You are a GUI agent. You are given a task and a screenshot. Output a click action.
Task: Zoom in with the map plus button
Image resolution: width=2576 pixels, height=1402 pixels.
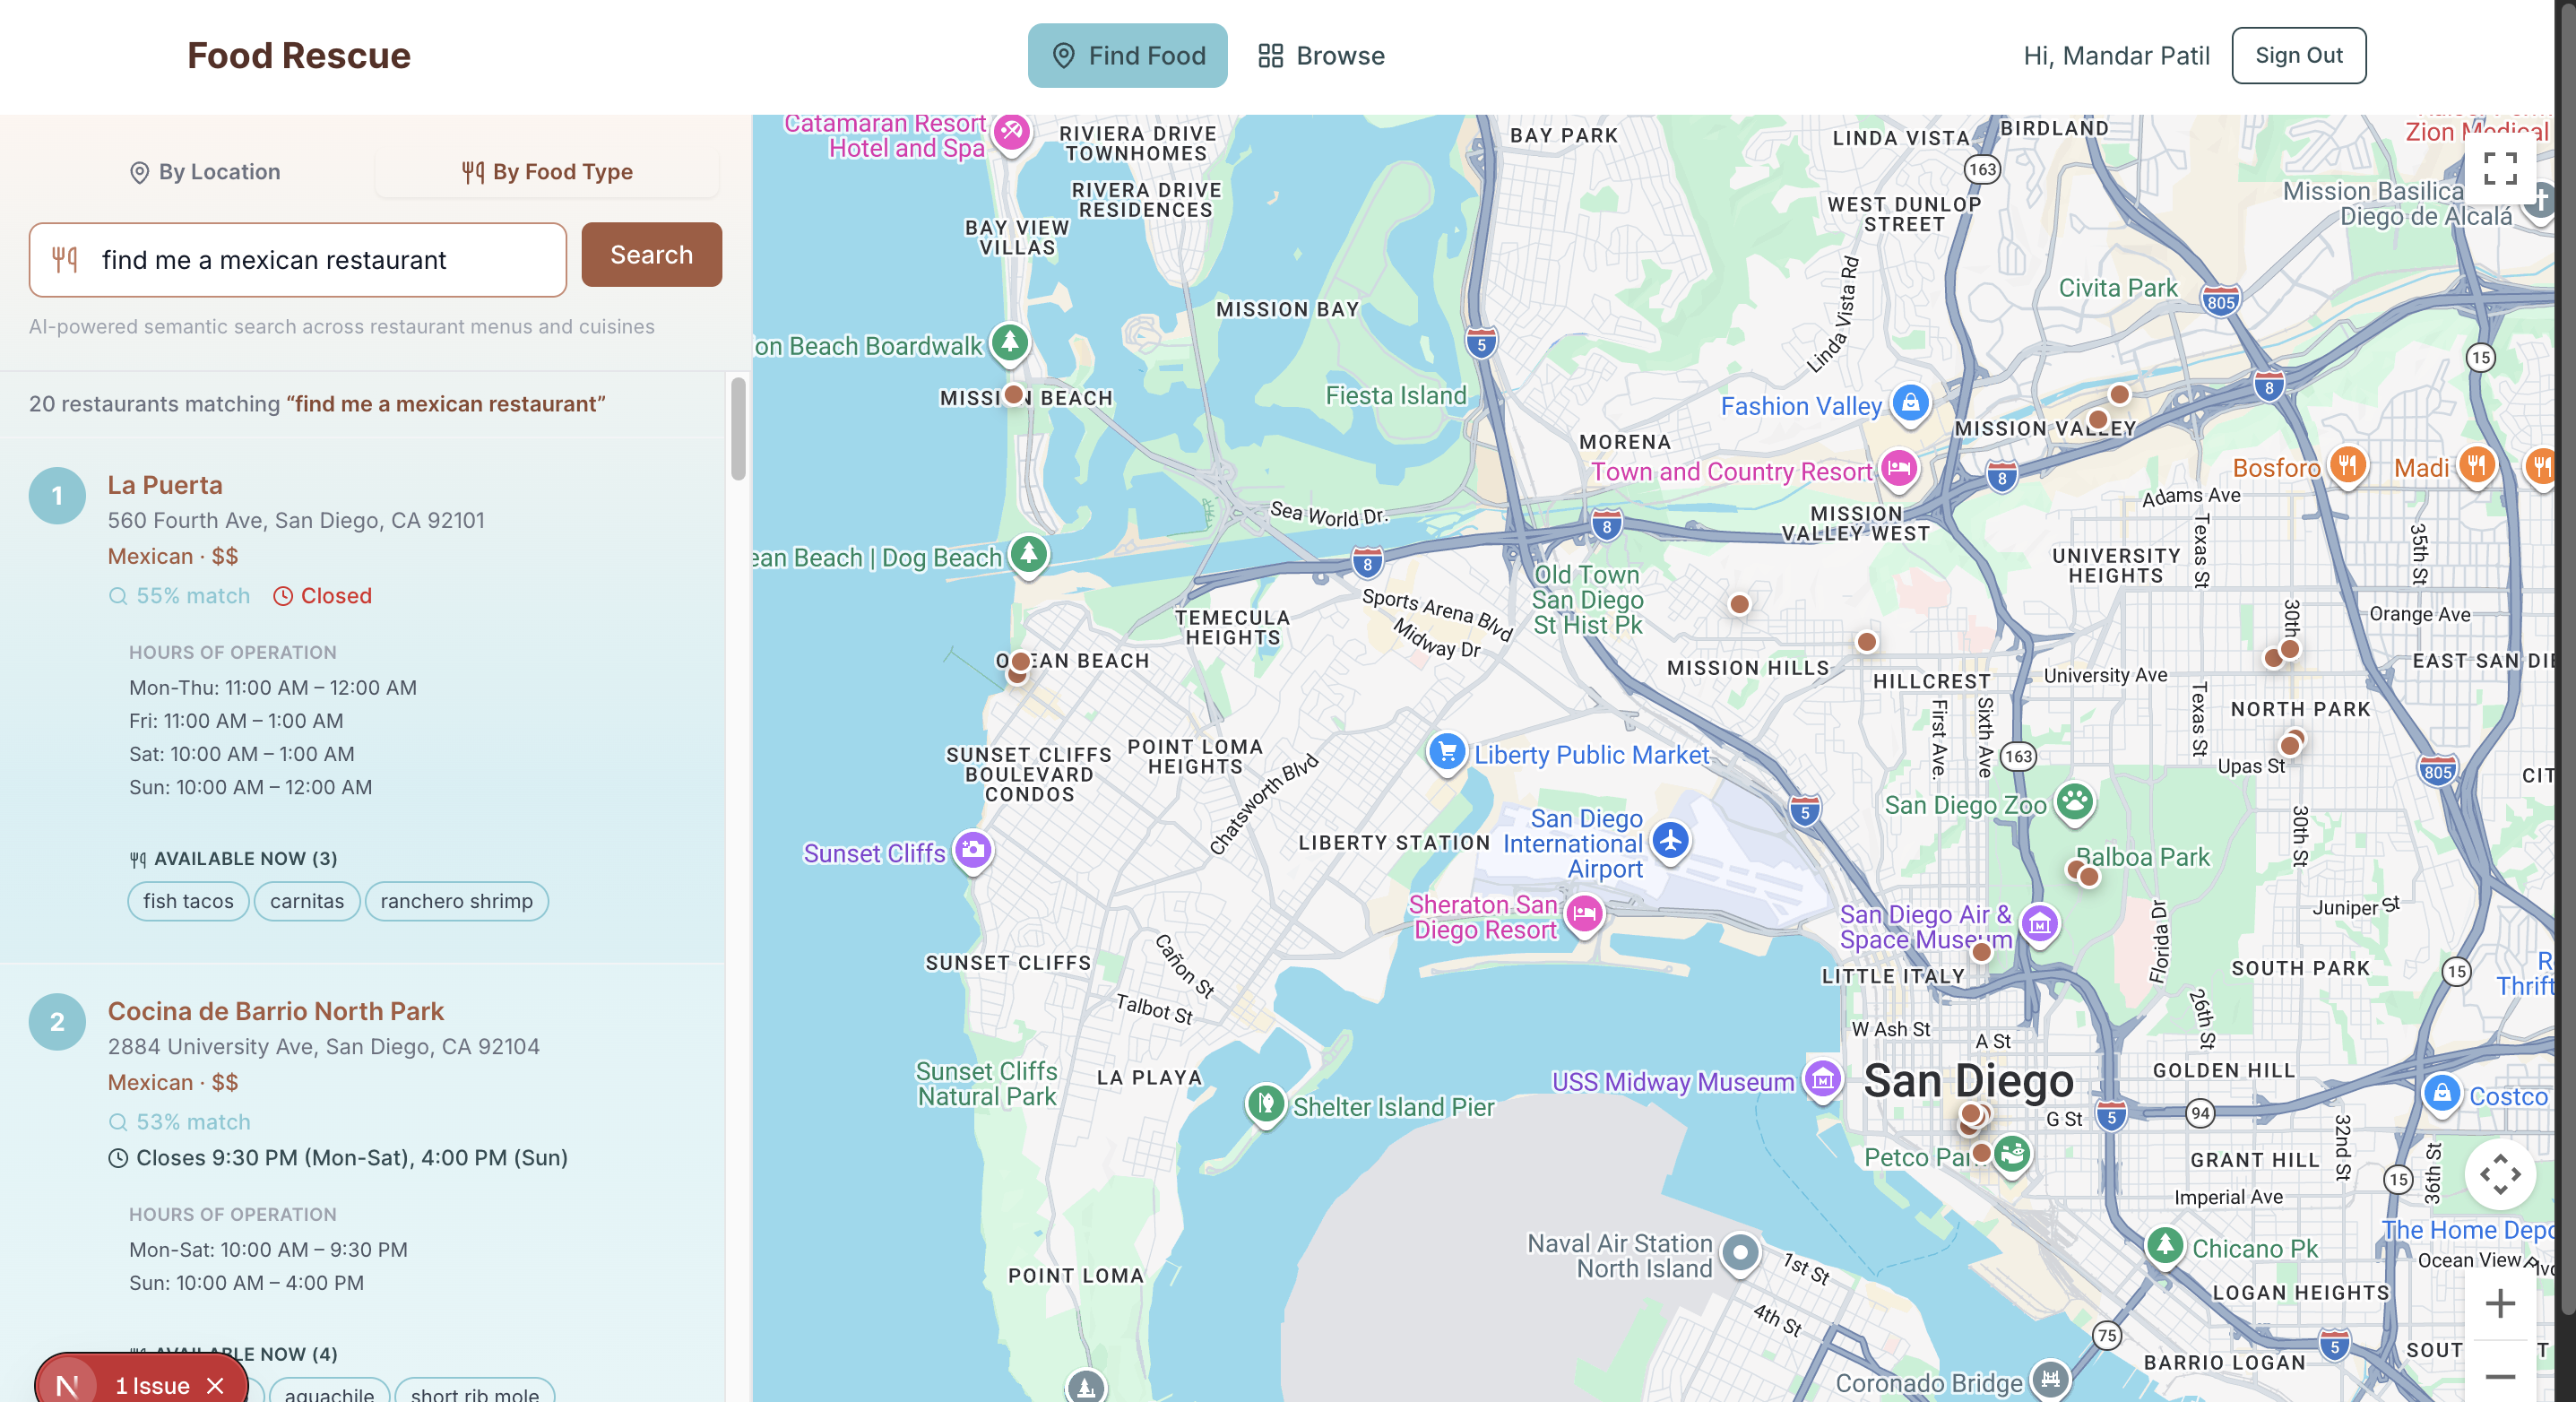2499,1303
